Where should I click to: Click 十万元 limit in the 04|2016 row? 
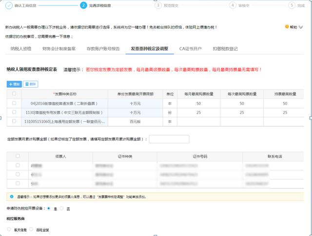[135, 104]
